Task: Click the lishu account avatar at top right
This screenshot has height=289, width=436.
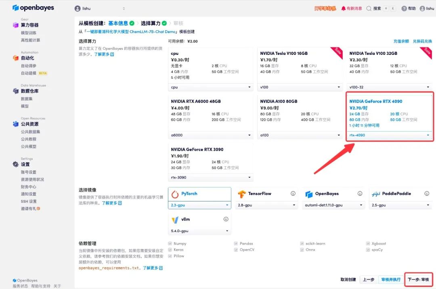Action: tap(422, 8)
